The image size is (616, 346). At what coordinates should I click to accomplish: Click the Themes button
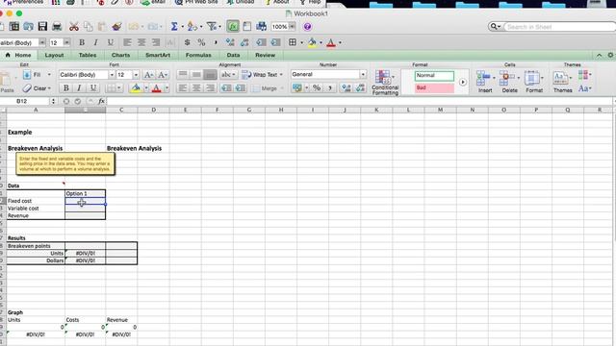pyautogui.click(x=562, y=82)
